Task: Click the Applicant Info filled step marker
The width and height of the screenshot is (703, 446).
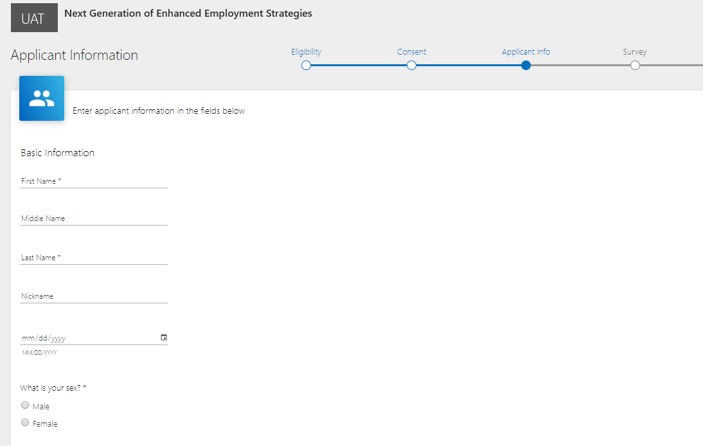Action: [526, 66]
